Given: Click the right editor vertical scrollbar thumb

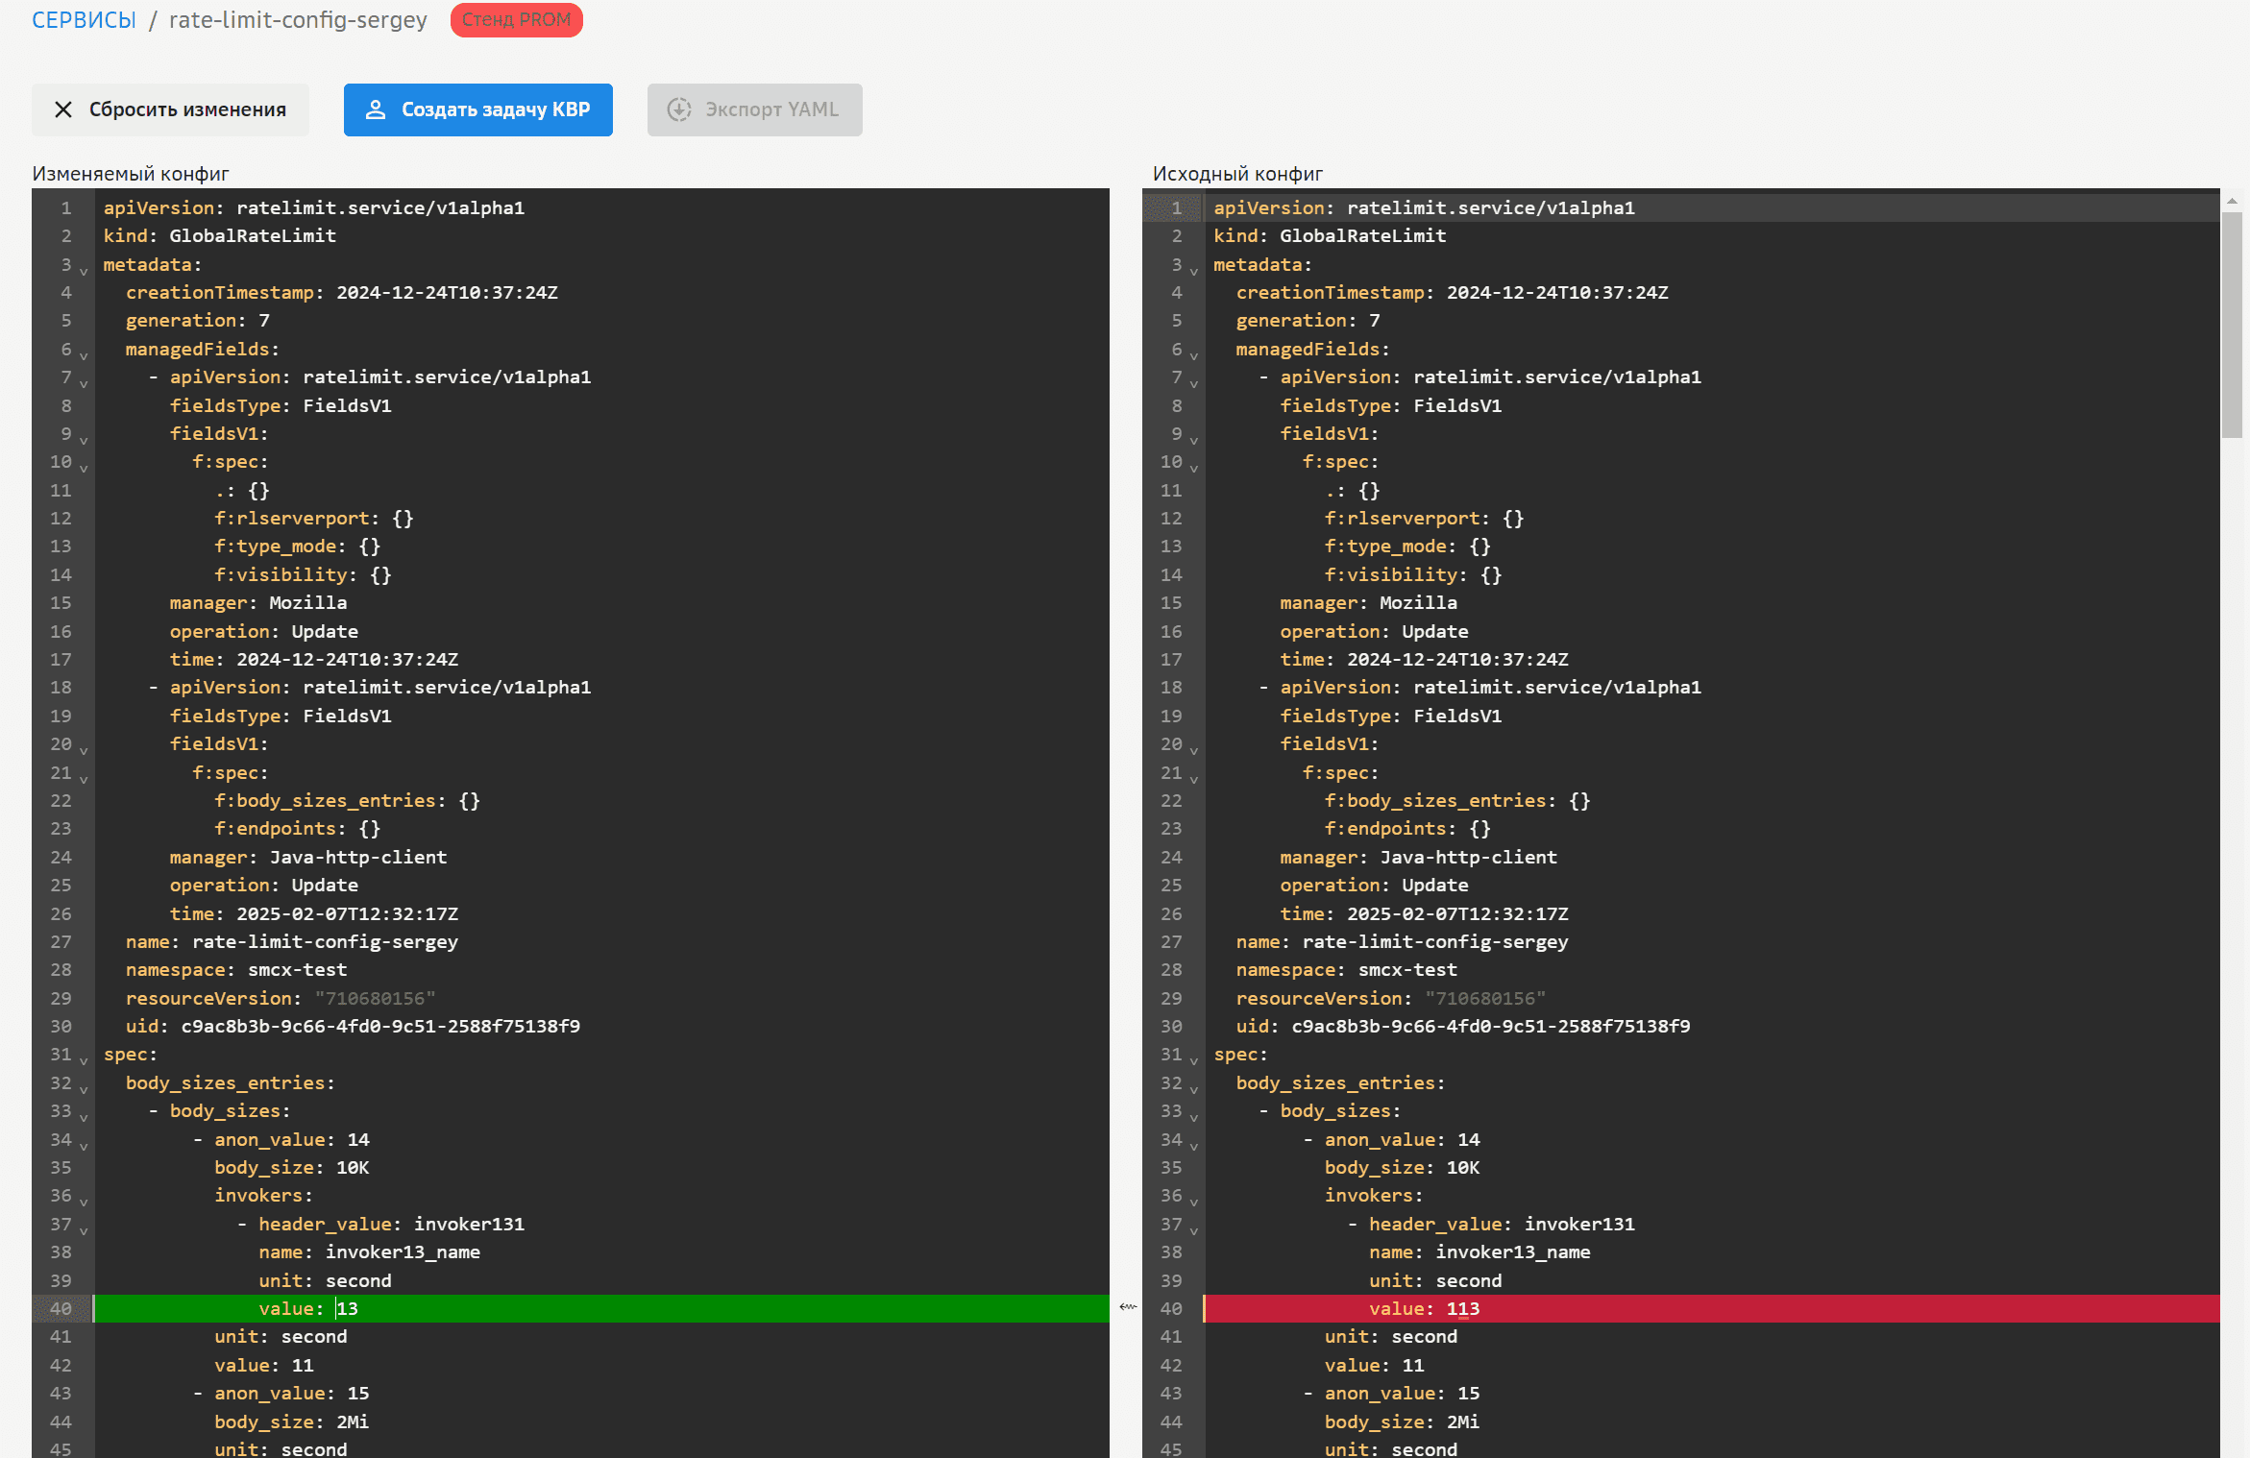Looking at the screenshot, I should [x=2231, y=327].
